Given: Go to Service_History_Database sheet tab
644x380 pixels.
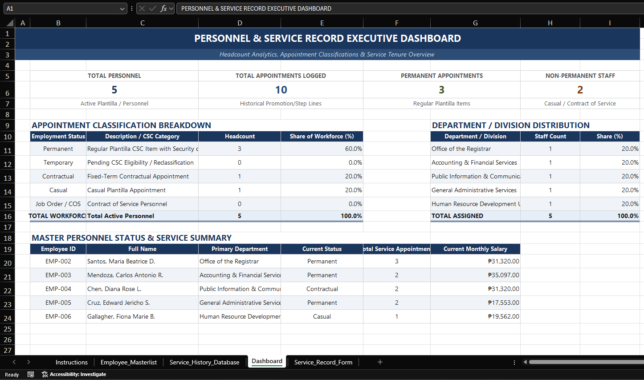Looking at the screenshot, I should [x=204, y=362].
